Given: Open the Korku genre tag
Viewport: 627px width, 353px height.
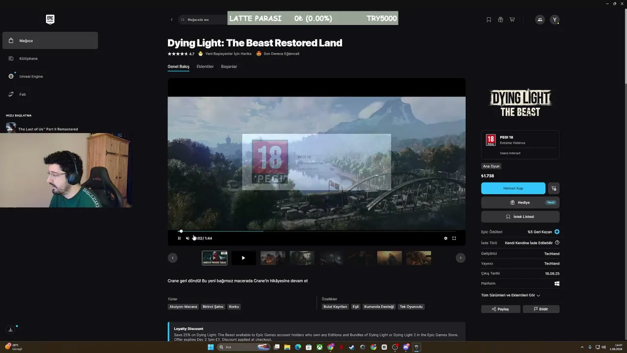Looking at the screenshot, I should click(x=234, y=307).
